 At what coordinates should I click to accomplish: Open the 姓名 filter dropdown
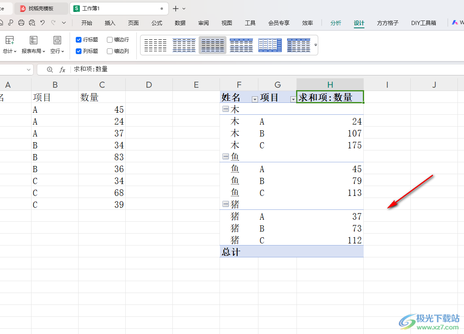click(x=254, y=100)
